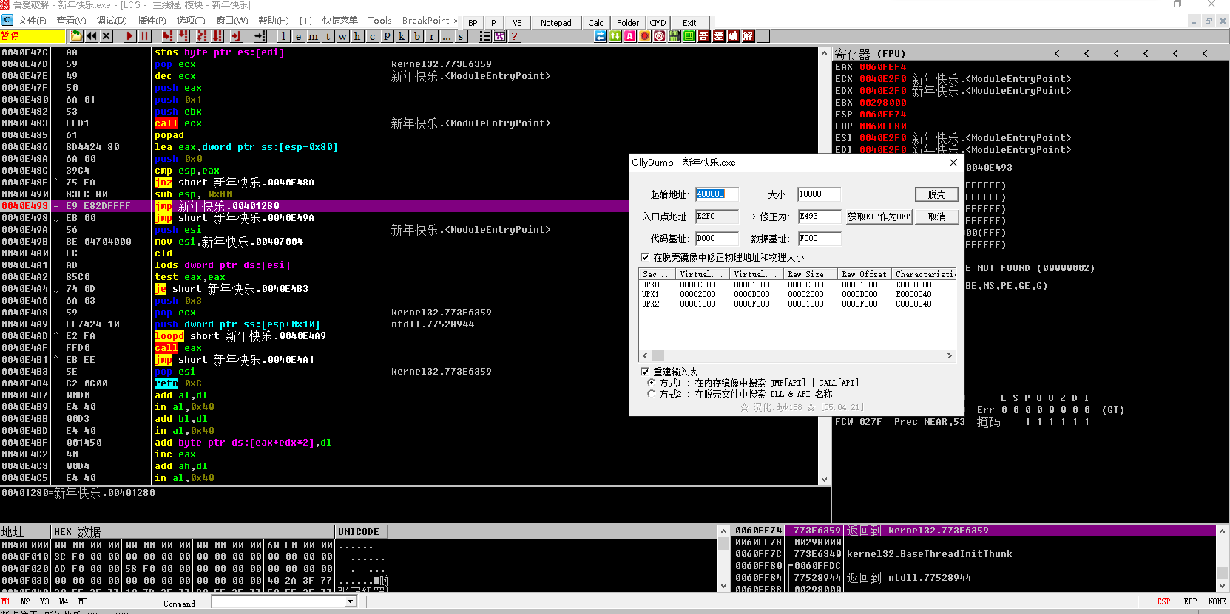Image resolution: width=1230 pixels, height=614 pixels.
Task: Click the section table horizontal scrollbar right arrow
Action: coord(950,356)
